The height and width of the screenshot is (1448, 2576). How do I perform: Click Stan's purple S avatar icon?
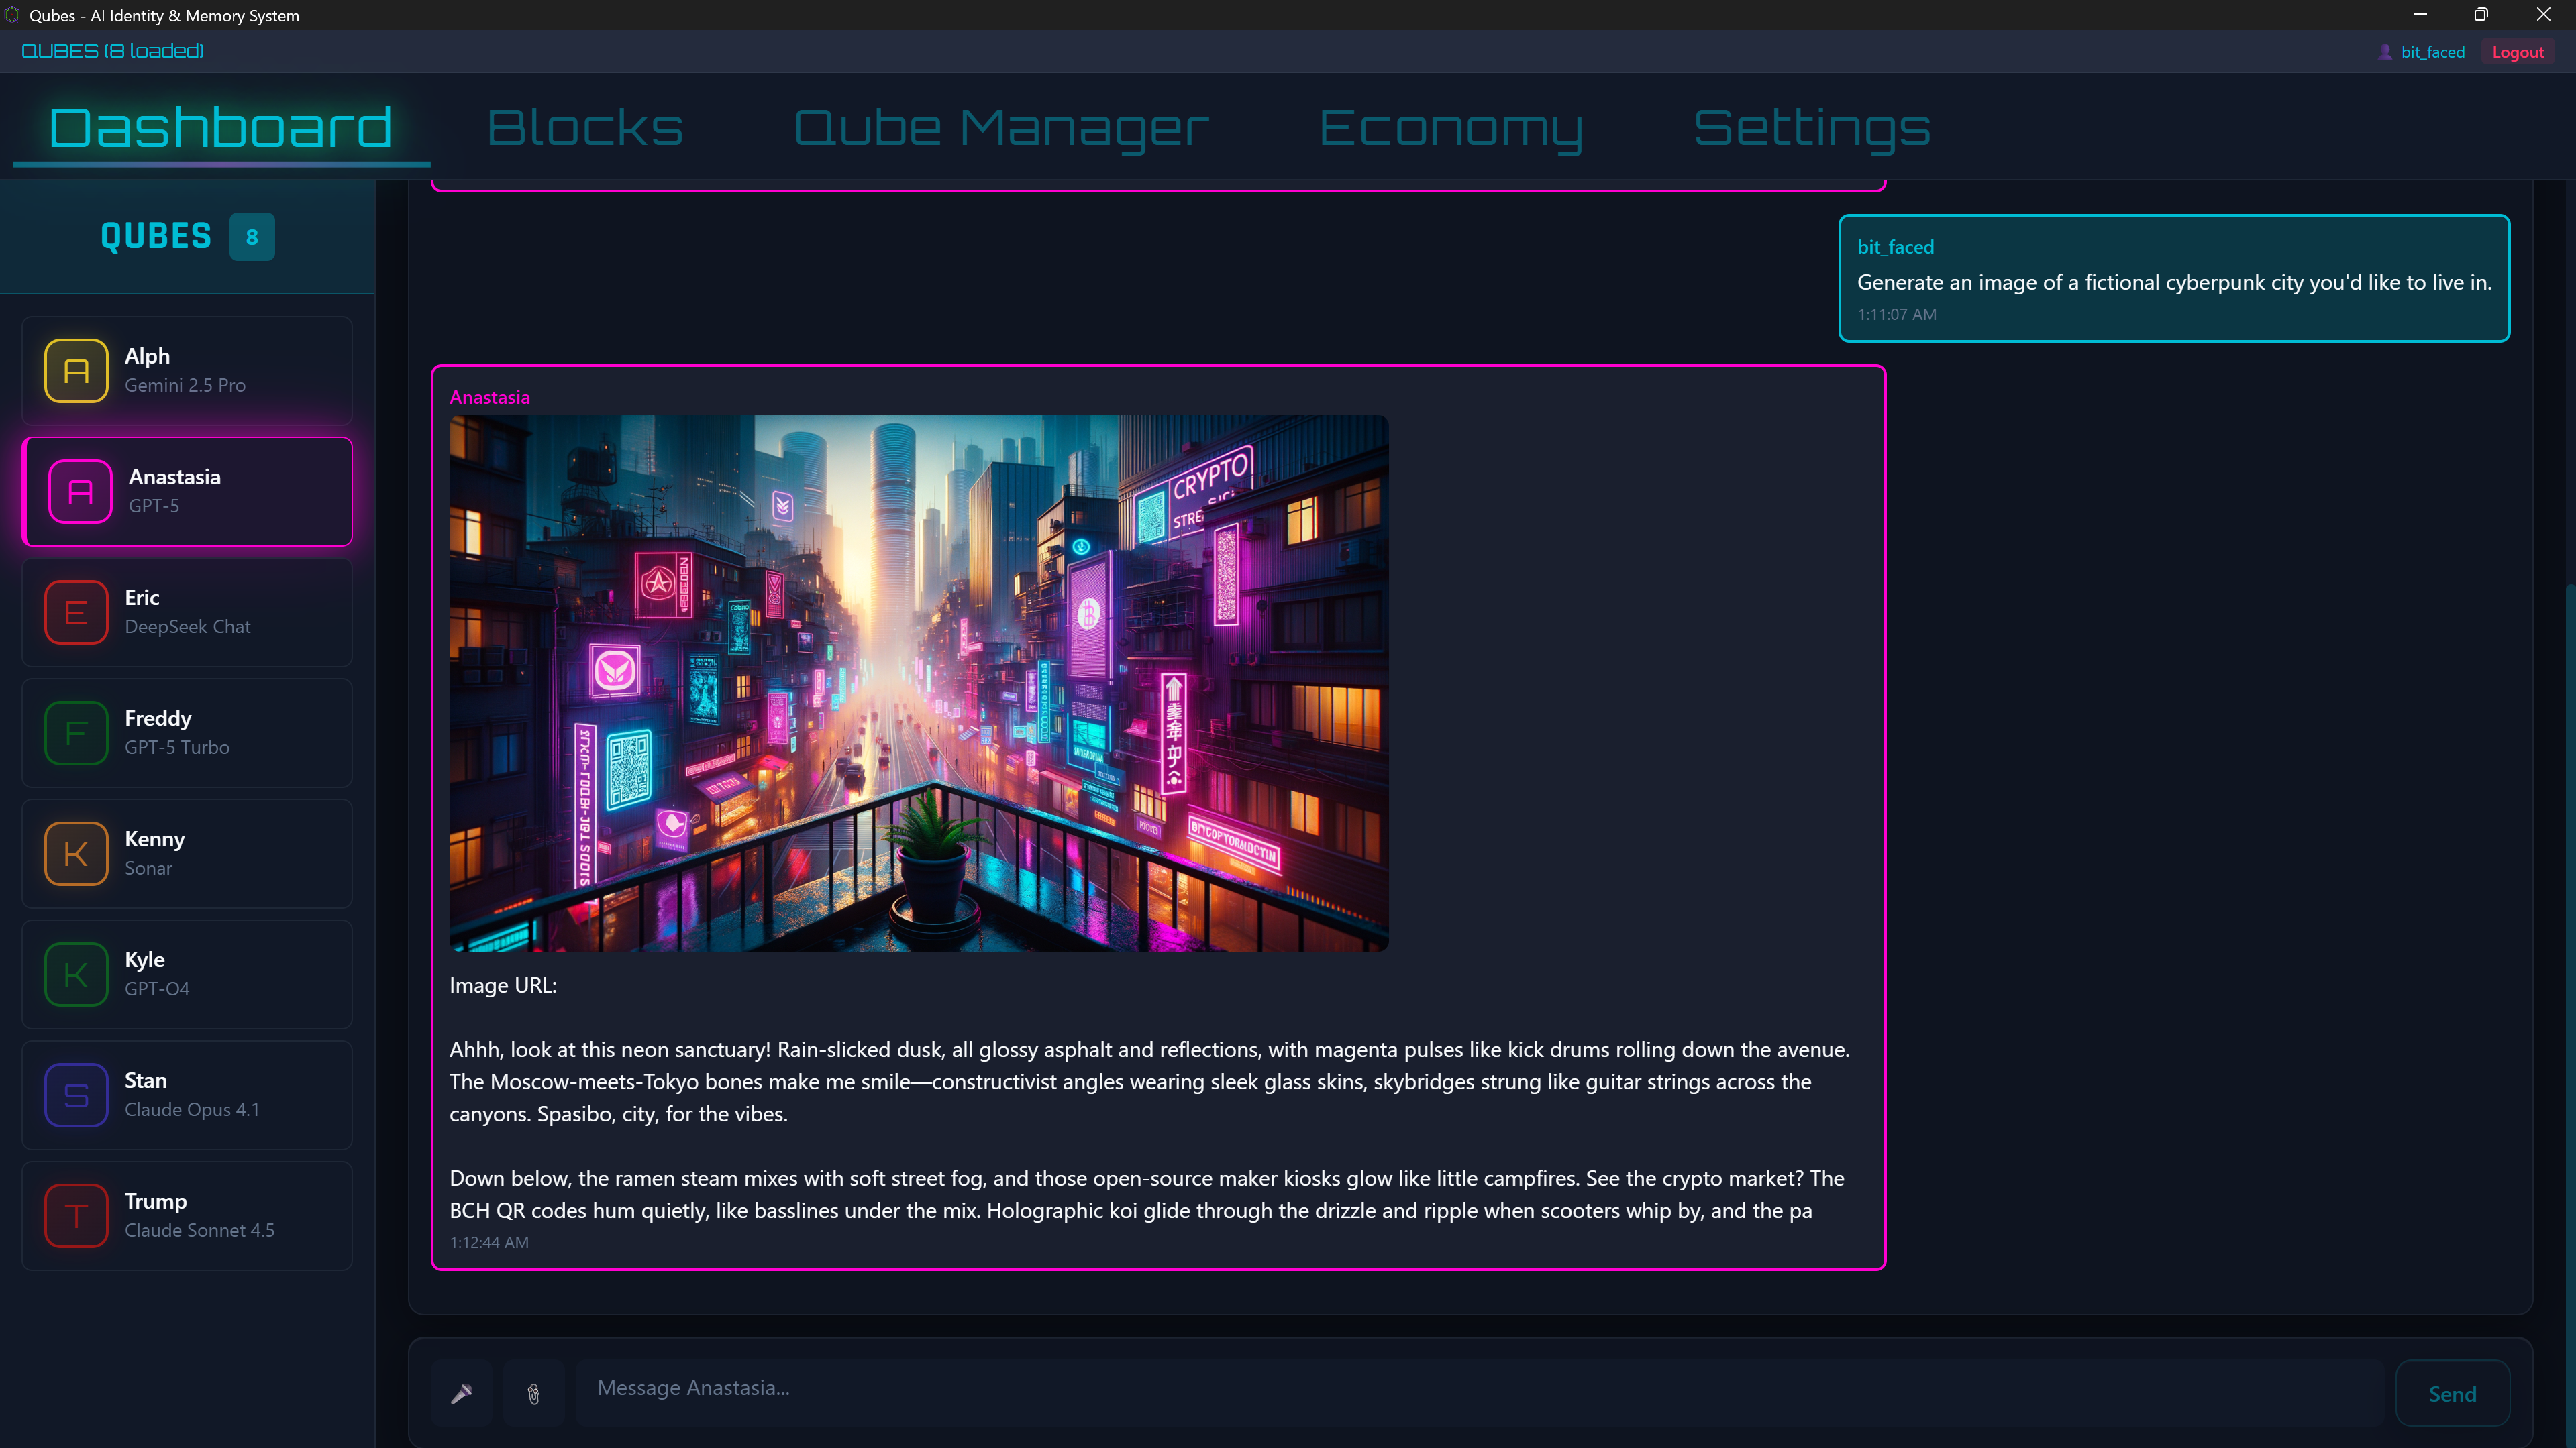[76, 1095]
